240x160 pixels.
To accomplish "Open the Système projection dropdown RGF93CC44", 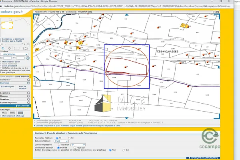I will (x=14, y=54).
